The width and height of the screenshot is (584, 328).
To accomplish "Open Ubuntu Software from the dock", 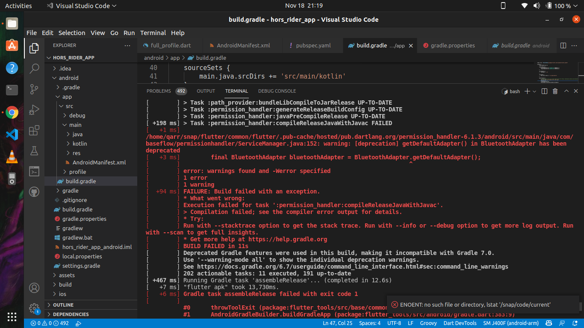I will [12, 45].
